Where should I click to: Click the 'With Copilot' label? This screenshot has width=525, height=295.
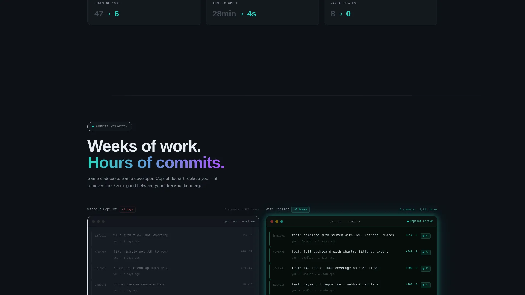(x=278, y=209)
